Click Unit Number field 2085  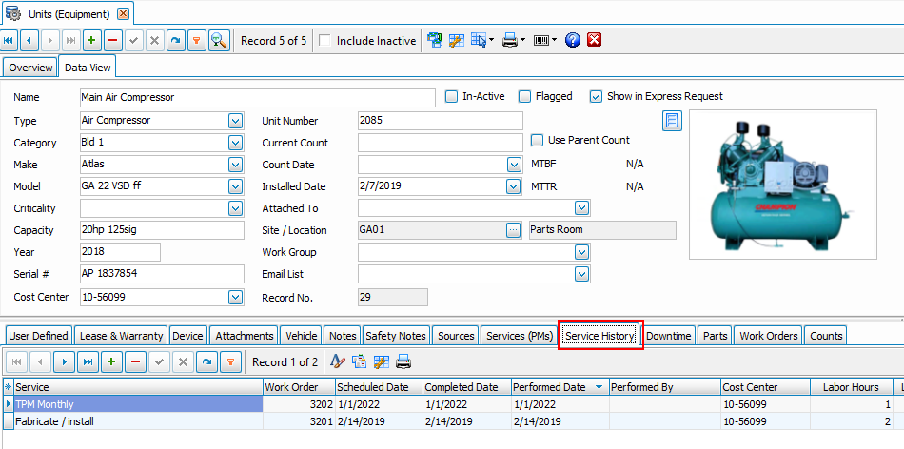point(441,121)
